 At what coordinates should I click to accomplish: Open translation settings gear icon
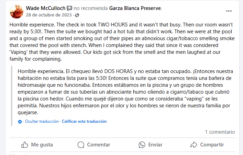coord(20,121)
